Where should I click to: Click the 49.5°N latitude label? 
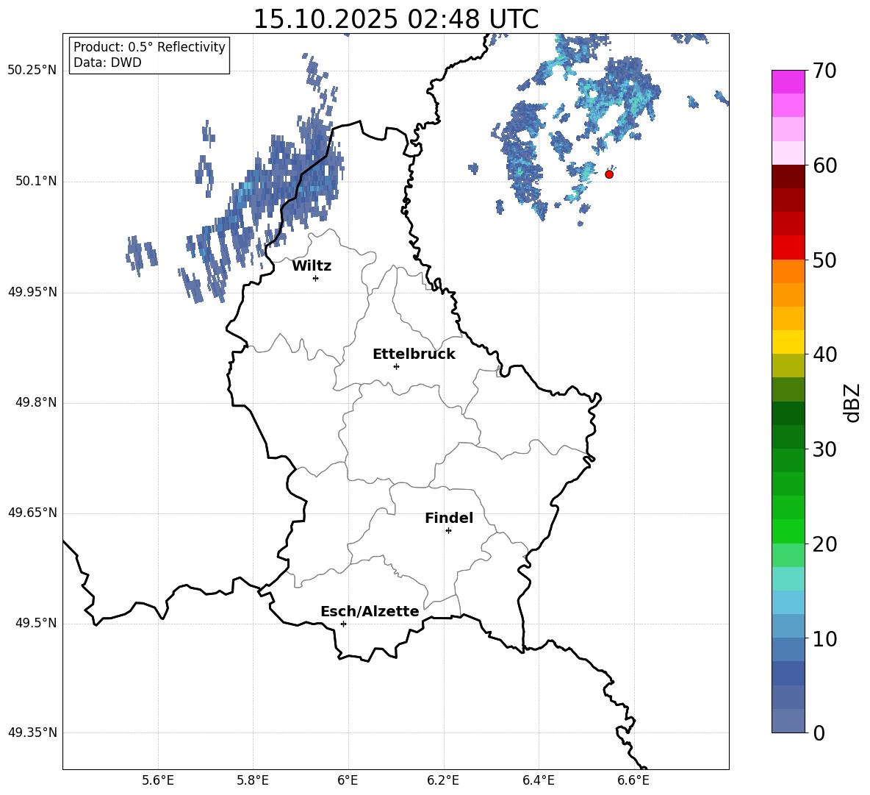[x=36, y=623]
